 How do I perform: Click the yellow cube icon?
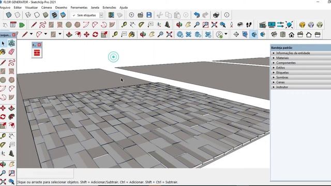tap(302, 25)
